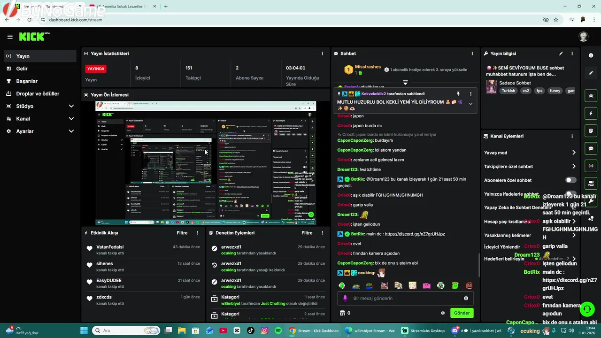Click the lightning bolt icon in sidebar
The image size is (601, 338).
coord(591,114)
